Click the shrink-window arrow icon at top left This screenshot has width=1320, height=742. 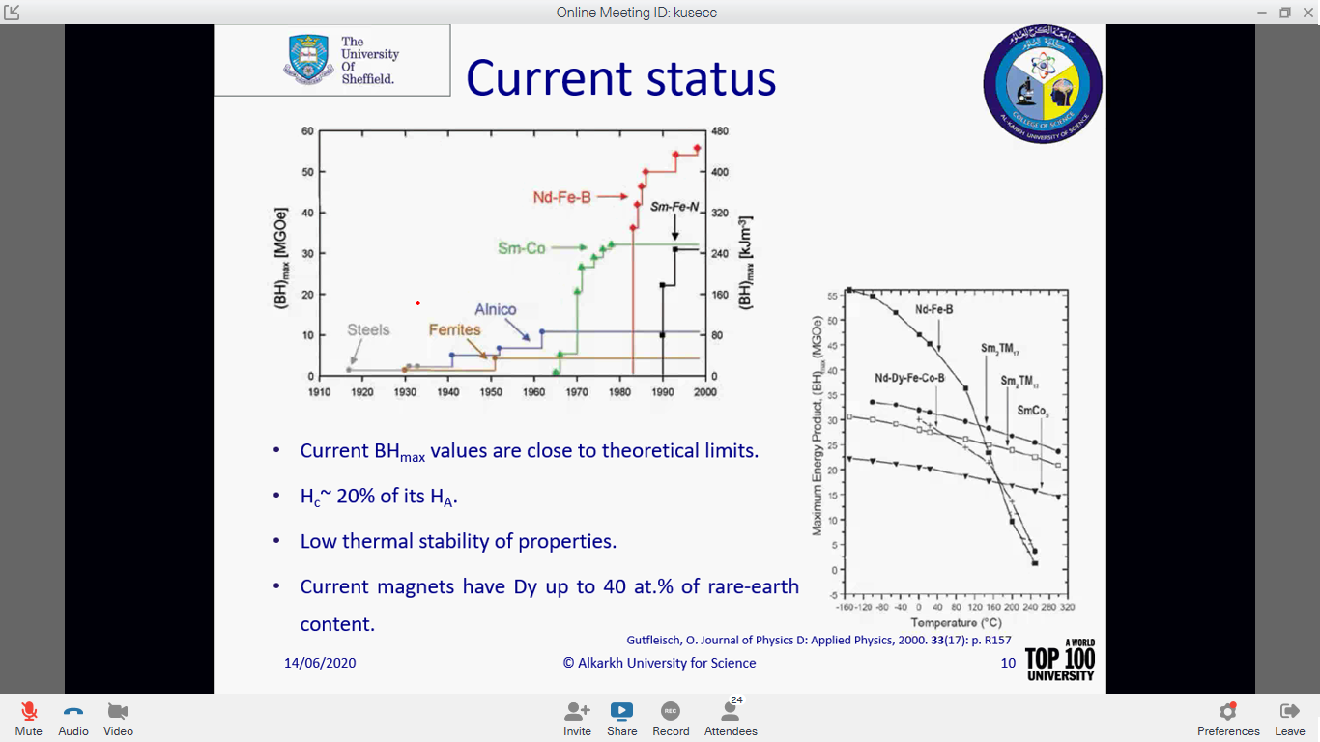coord(12,13)
